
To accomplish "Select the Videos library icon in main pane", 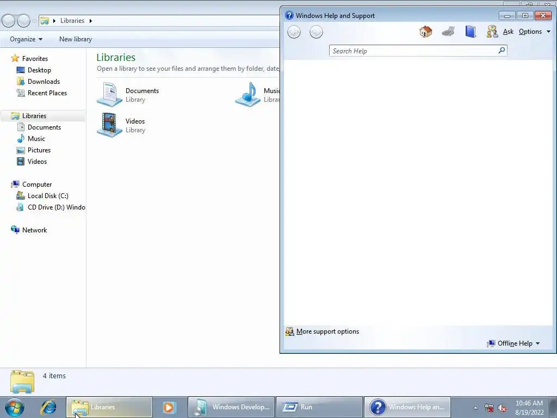I will [x=109, y=125].
